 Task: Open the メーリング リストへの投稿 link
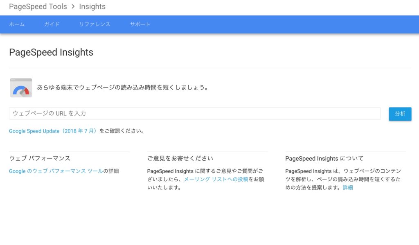tap(216, 180)
